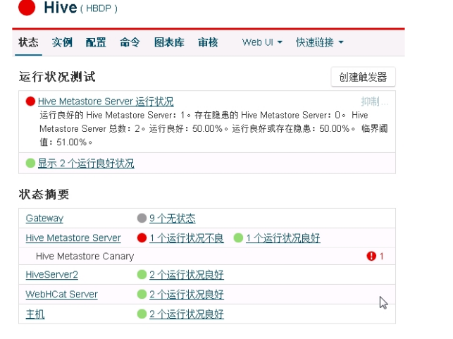This screenshot has width=453, height=339.
Task: Open the Hive Metastore Server role link
Action: [x=73, y=238]
